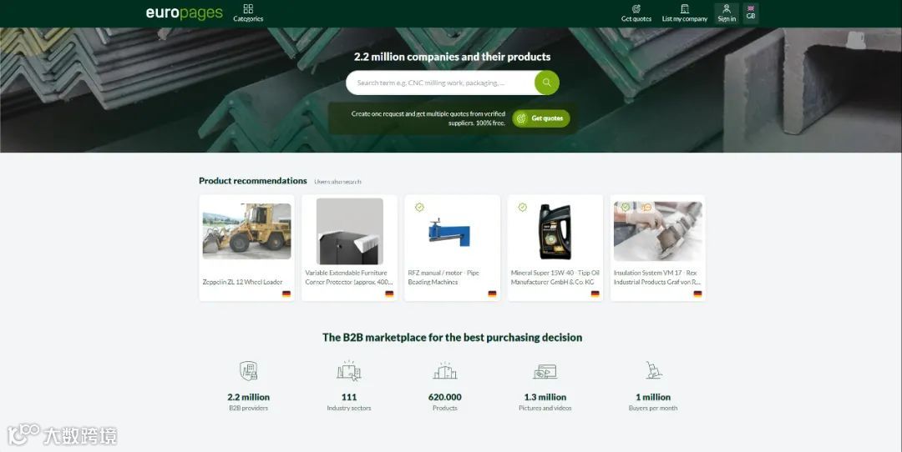Open Variable Extendable Furniture Corner Protector card
The width and height of the screenshot is (902, 452).
point(349,248)
